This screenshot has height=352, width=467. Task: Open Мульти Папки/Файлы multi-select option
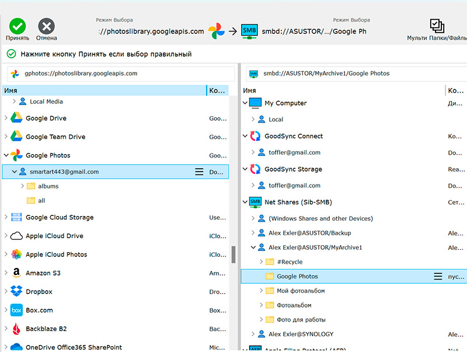437,27
